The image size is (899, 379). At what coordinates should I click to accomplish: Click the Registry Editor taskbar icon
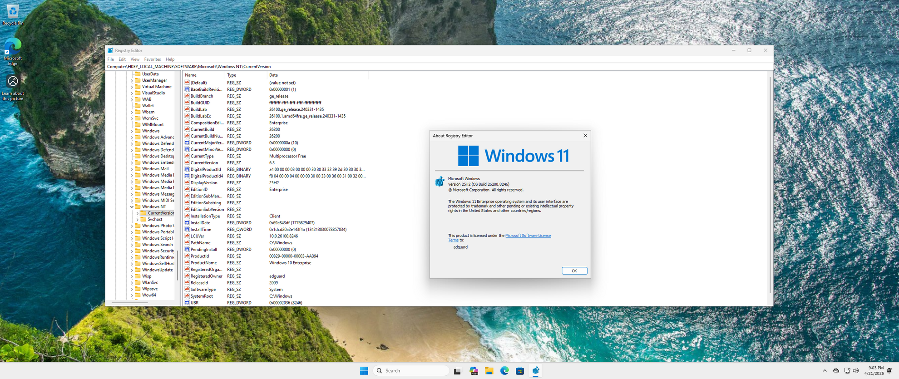pos(536,371)
